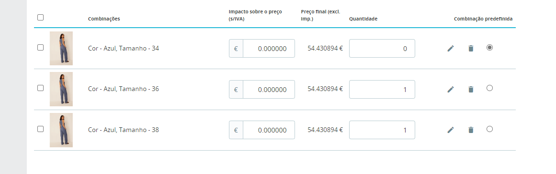Screen dimensions: 556x174
Task: Focus the price impact field for Tamanho 34
Action: [x=269, y=49]
